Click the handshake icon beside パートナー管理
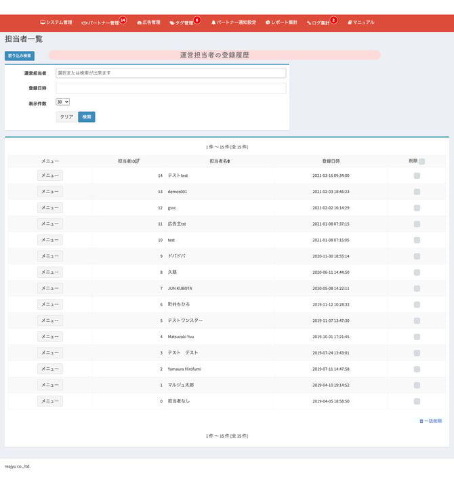 (x=84, y=23)
